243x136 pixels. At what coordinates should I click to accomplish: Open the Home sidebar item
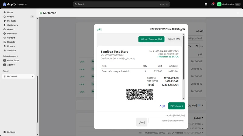click(10, 12)
